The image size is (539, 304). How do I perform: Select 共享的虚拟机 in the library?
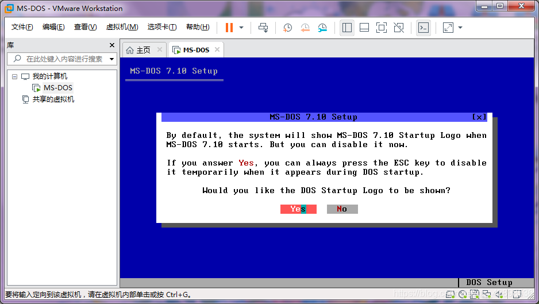pyautogui.click(x=53, y=99)
